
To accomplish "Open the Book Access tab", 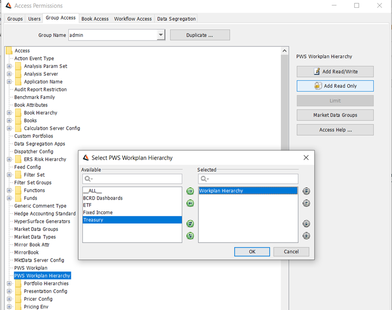I will 95,19.
